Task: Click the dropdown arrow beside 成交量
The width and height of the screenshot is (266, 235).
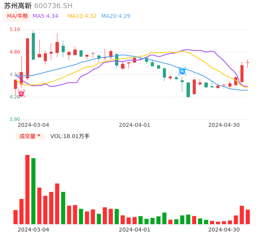Action: [x=39, y=136]
